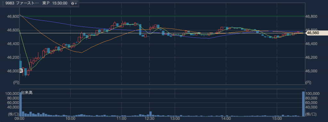The height and width of the screenshot is (122, 328).
Task: Click the left-side 46,000 price axis label
Action: [13, 71]
